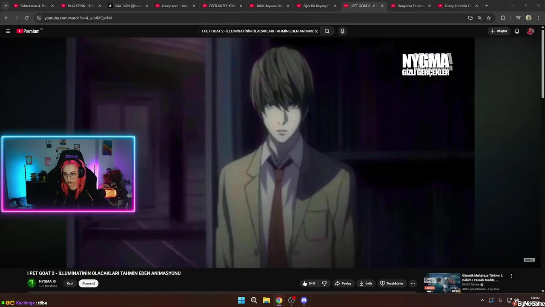Open Chrome extensions puzzle icon
This screenshot has height=307, width=545.
tap(503, 18)
